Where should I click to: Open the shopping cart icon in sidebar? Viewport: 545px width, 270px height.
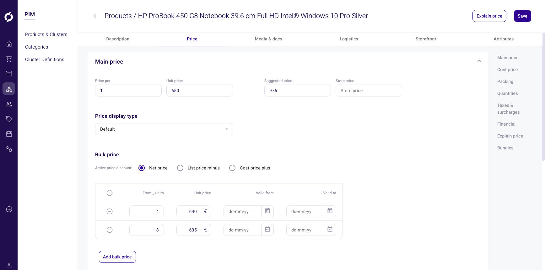[9, 59]
